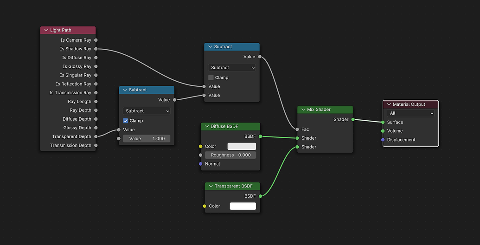Click the 'Normal' label on Diffuse BSDF

coord(212,164)
